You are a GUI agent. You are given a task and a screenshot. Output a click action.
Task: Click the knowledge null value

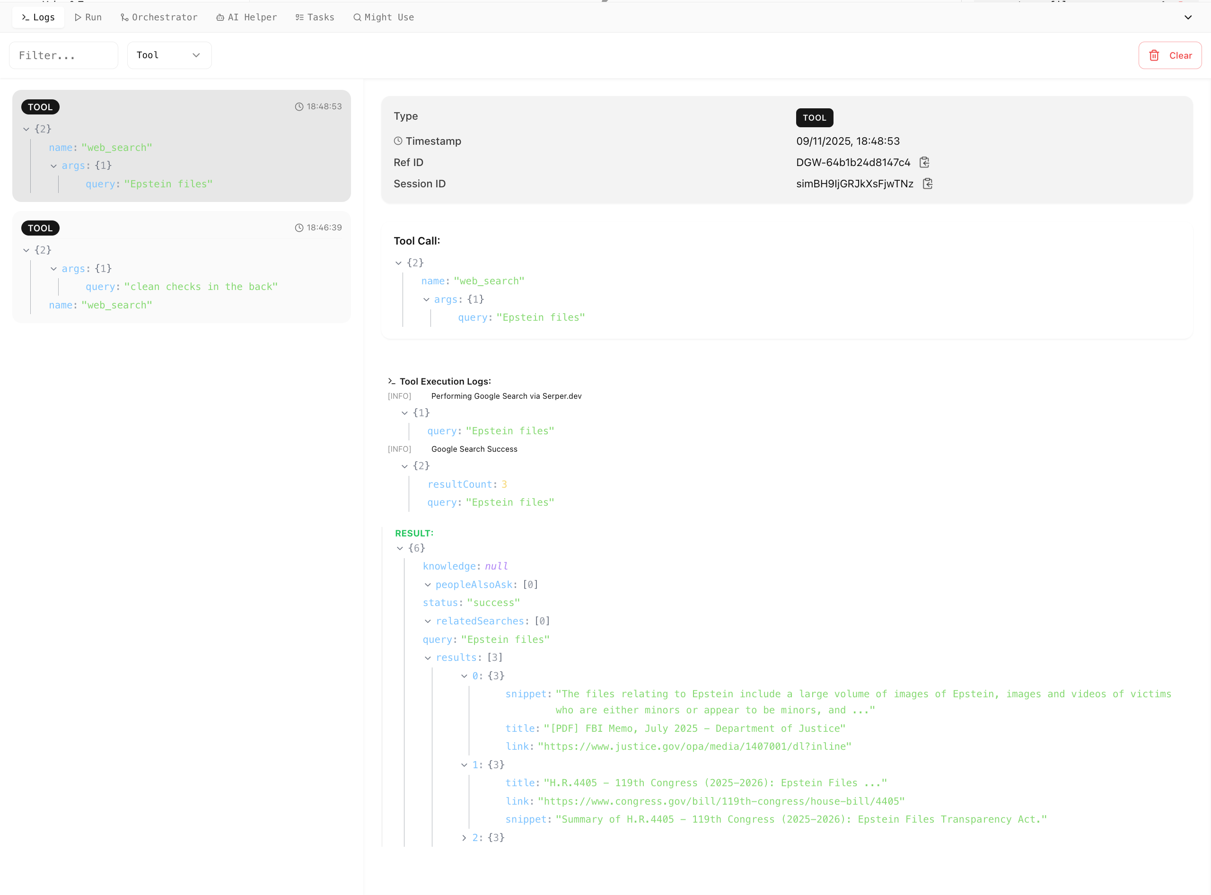pos(496,566)
